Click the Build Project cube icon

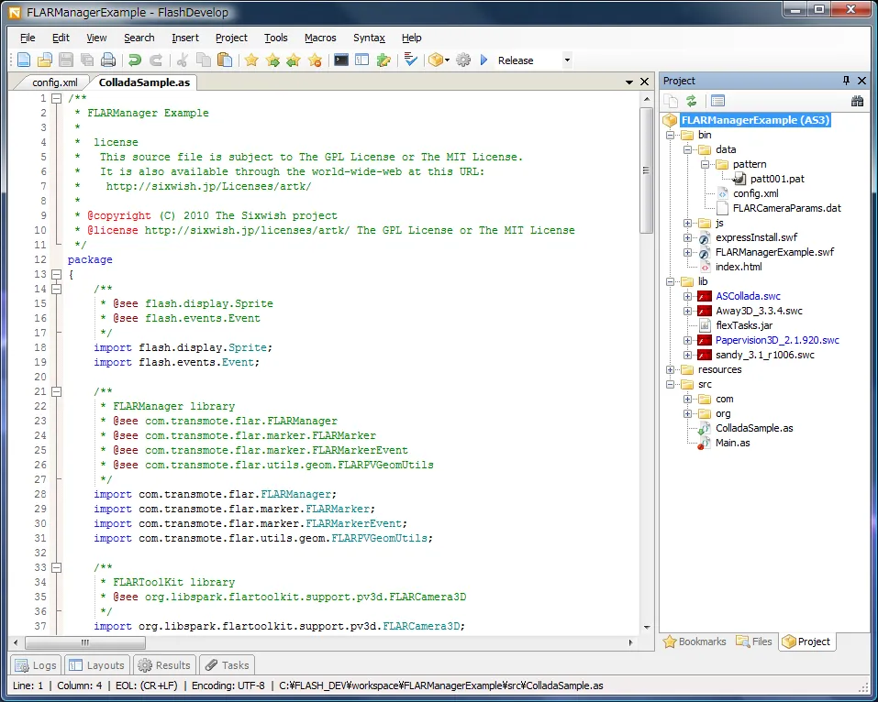click(436, 60)
